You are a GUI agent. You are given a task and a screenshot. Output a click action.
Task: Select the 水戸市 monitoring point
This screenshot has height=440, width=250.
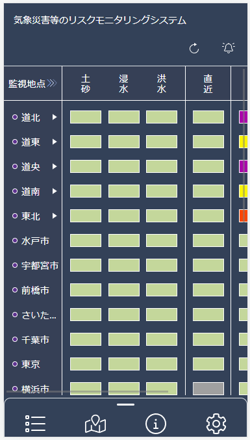tap(31, 240)
